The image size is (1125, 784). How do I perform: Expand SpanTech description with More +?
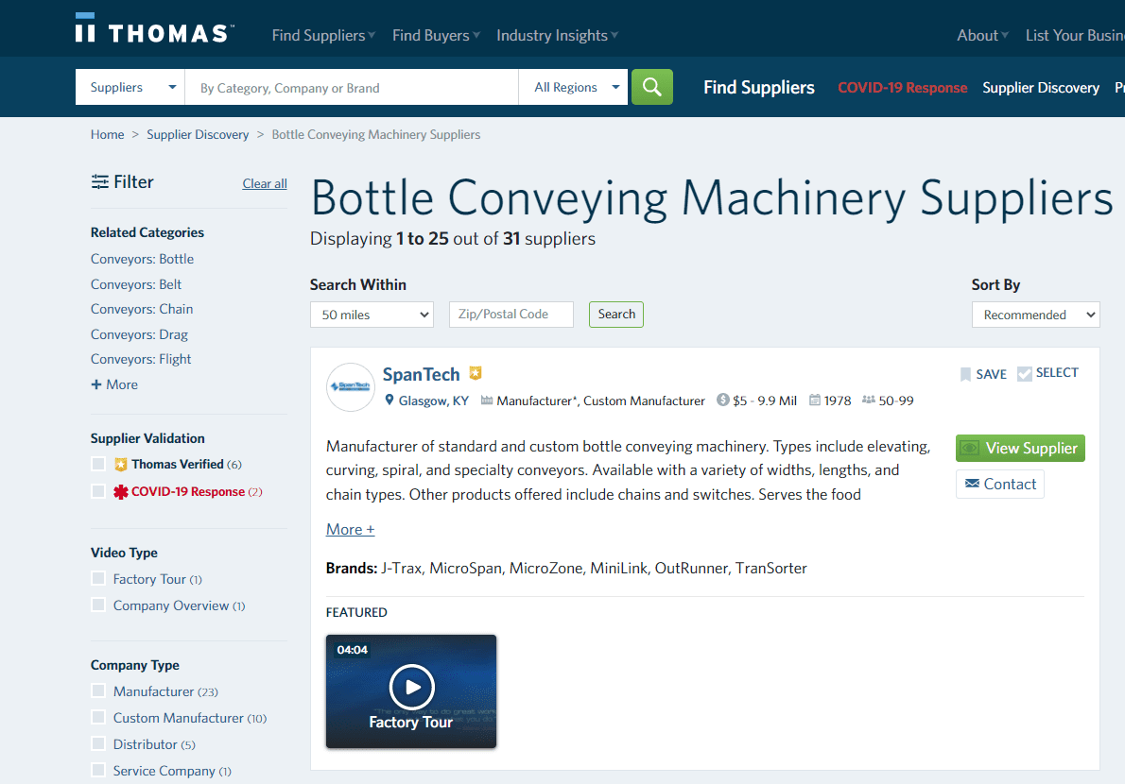350,530
